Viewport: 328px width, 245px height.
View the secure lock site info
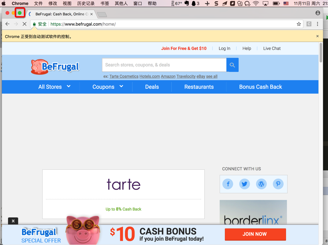(34, 24)
